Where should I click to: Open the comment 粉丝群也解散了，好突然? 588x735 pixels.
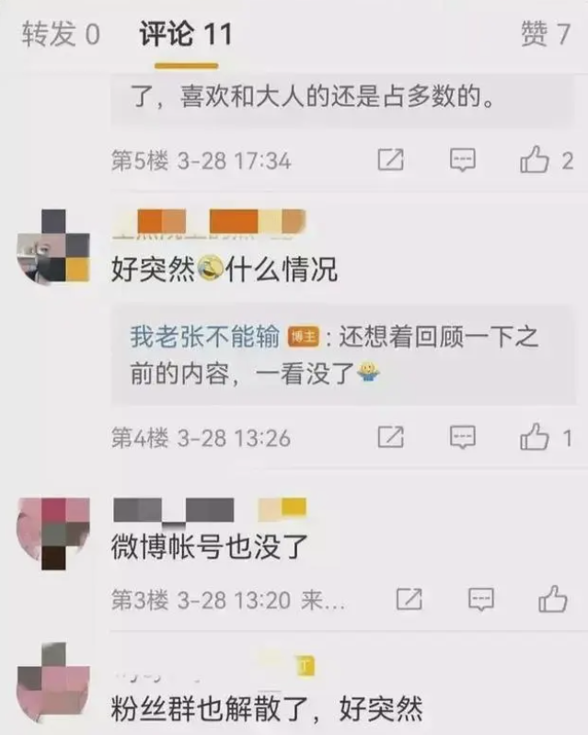pyautogui.click(x=267, y=708)
